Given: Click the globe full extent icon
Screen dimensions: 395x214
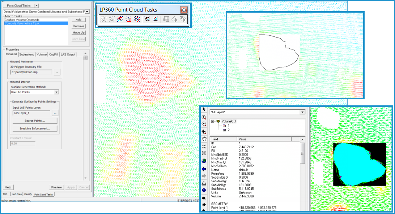Looking at the screenshot, I should click(204, 161).
